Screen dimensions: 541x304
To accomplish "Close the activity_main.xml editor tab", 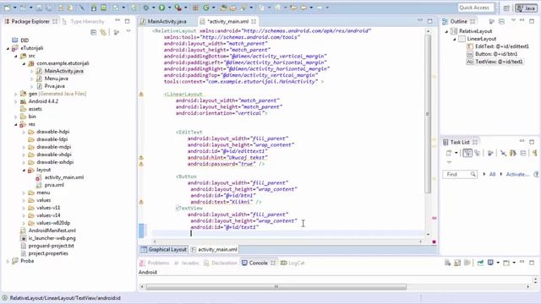I will tap(254, 21).
